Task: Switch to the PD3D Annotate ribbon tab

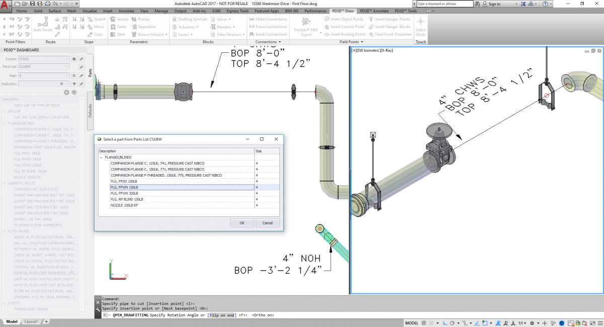Action: (374, 11)
